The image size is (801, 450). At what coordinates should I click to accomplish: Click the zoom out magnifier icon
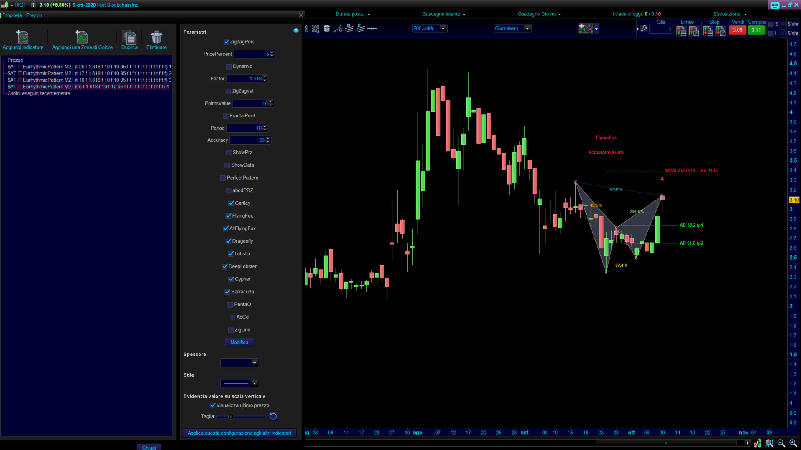point(781,443)
